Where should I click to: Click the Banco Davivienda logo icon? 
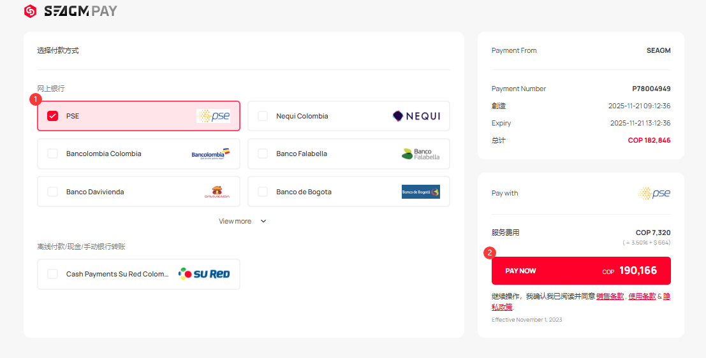(217, 192)
